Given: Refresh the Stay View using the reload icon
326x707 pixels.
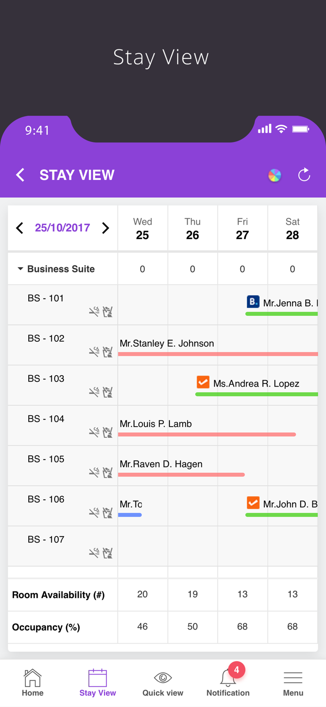Looking at the screenshot, I should [x=304, y=174].
